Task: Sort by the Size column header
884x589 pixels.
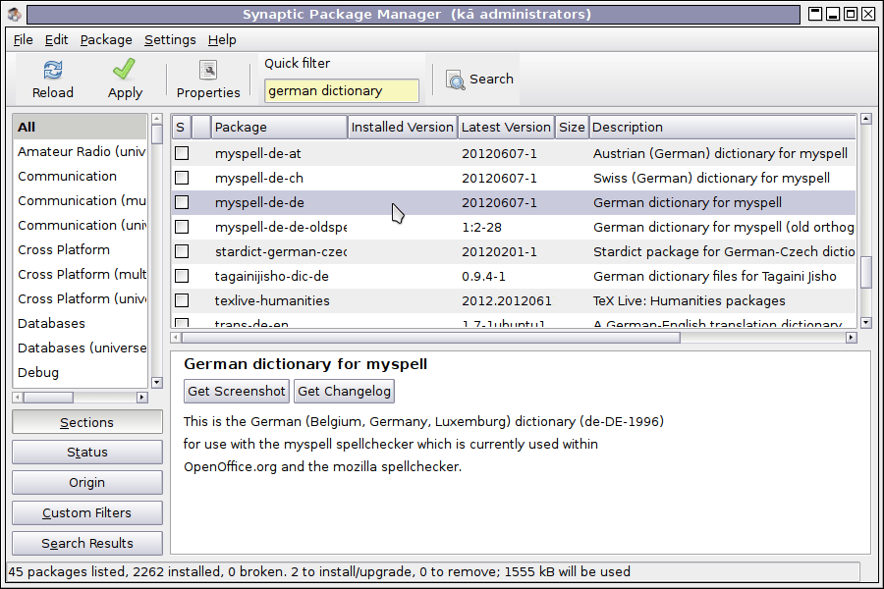Action: (x=572, y=127)
